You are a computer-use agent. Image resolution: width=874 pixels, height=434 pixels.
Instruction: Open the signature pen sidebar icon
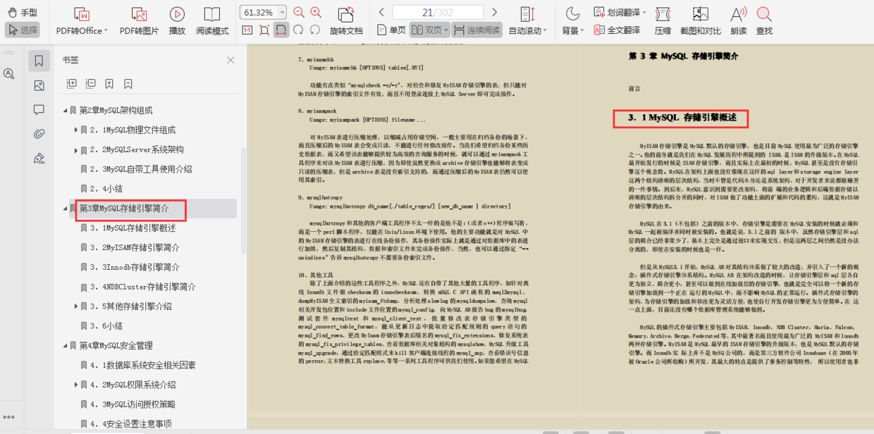pos(39,157)
